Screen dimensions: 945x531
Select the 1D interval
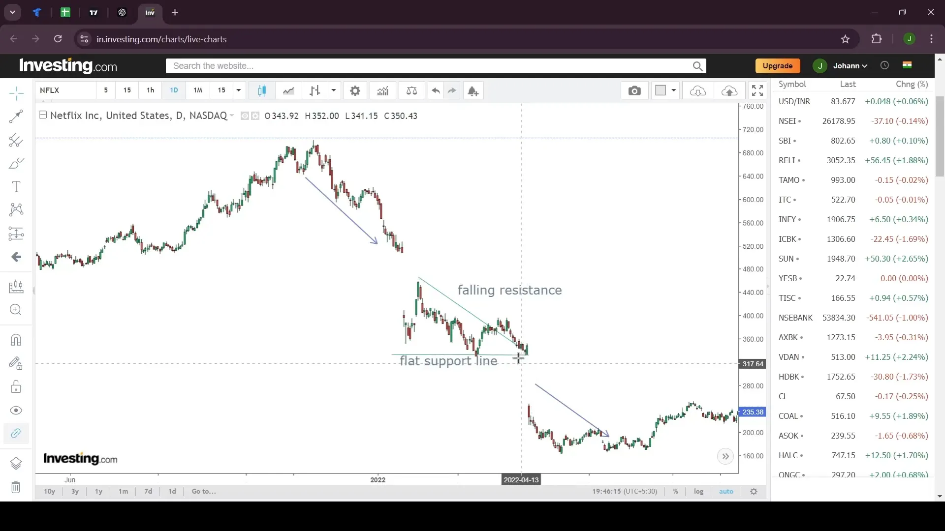pos(174,90)
